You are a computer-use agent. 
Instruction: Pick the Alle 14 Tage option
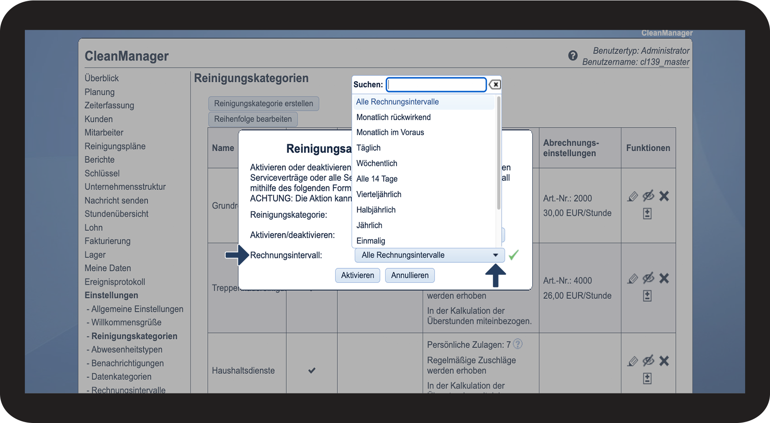pos(424,179)
